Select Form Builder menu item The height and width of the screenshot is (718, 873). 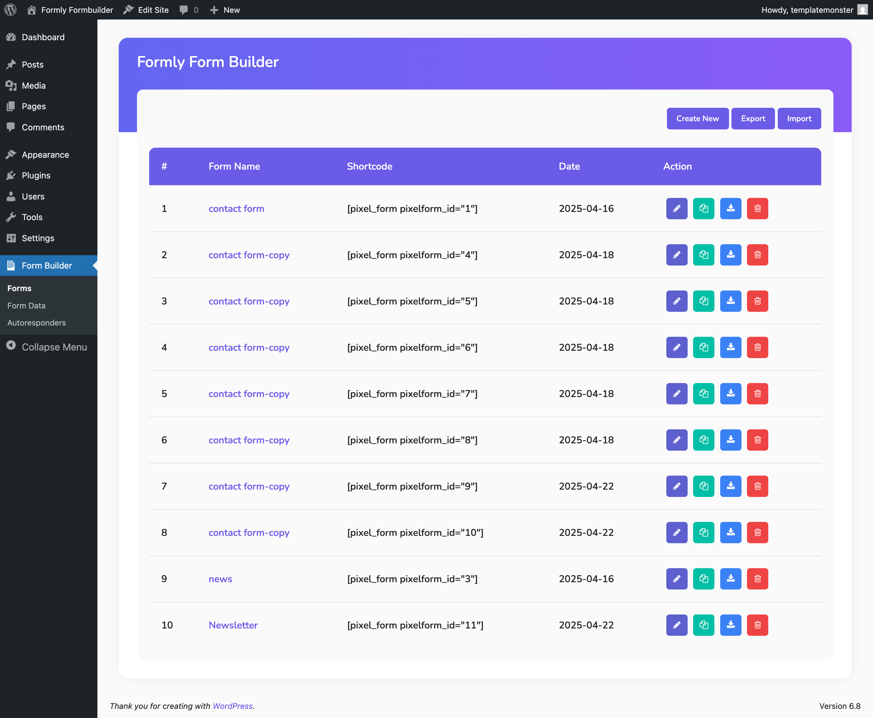point(49,266)
